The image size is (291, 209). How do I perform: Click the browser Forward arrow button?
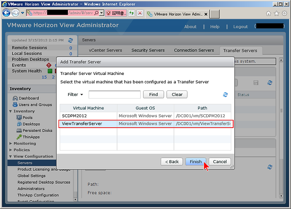point(15,13)
